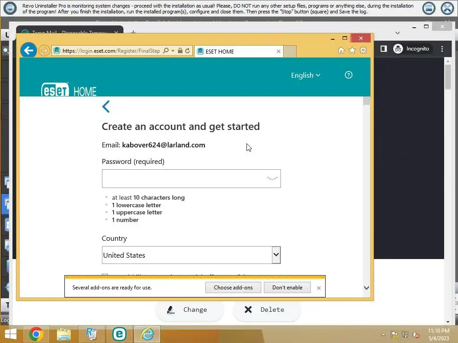Close the ESET HOME tab
Screen dimensions: 458x343
[x=278, y=51]
